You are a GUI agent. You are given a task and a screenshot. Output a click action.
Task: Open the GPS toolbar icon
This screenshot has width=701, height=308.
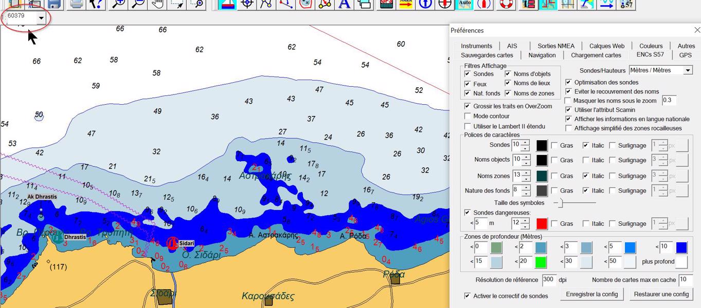(x=386, y=4)
